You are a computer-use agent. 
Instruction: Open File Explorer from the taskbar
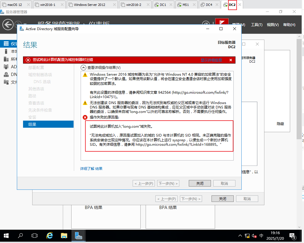pos(64,236)
